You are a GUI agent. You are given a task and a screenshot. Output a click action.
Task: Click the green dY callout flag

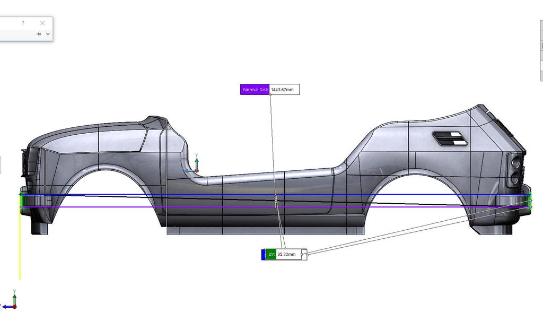(x=271, y=254)
